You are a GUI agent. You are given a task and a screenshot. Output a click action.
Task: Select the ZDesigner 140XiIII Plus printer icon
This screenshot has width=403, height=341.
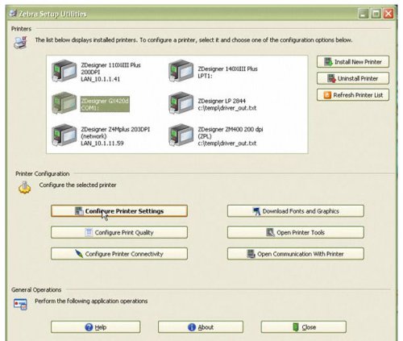(181, 71)
